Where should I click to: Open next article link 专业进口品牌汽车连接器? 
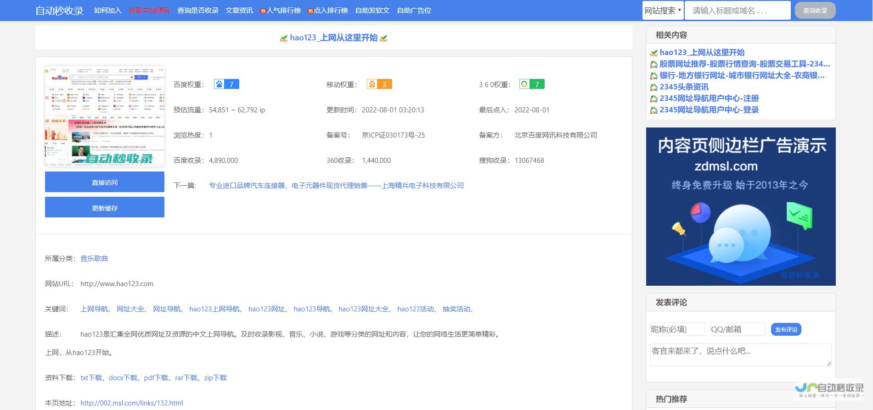coord(336,186)
